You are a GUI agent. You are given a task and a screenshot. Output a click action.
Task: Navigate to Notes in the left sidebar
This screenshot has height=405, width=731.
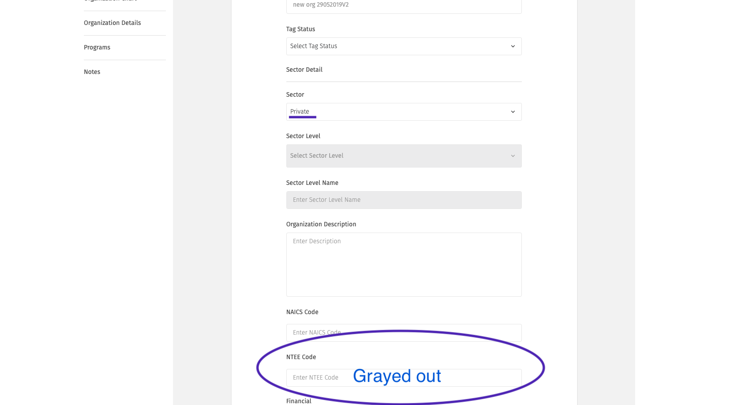click(x=92, y=71)
